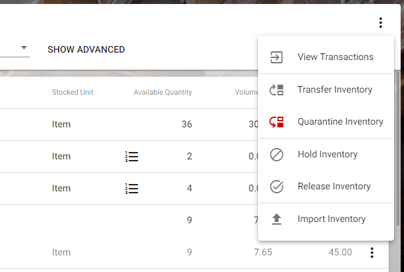The height and width of the screenshot is (272, 404).
Task: Choose Transfer Inventory menu entry
Action: click(x=335, y=89)
